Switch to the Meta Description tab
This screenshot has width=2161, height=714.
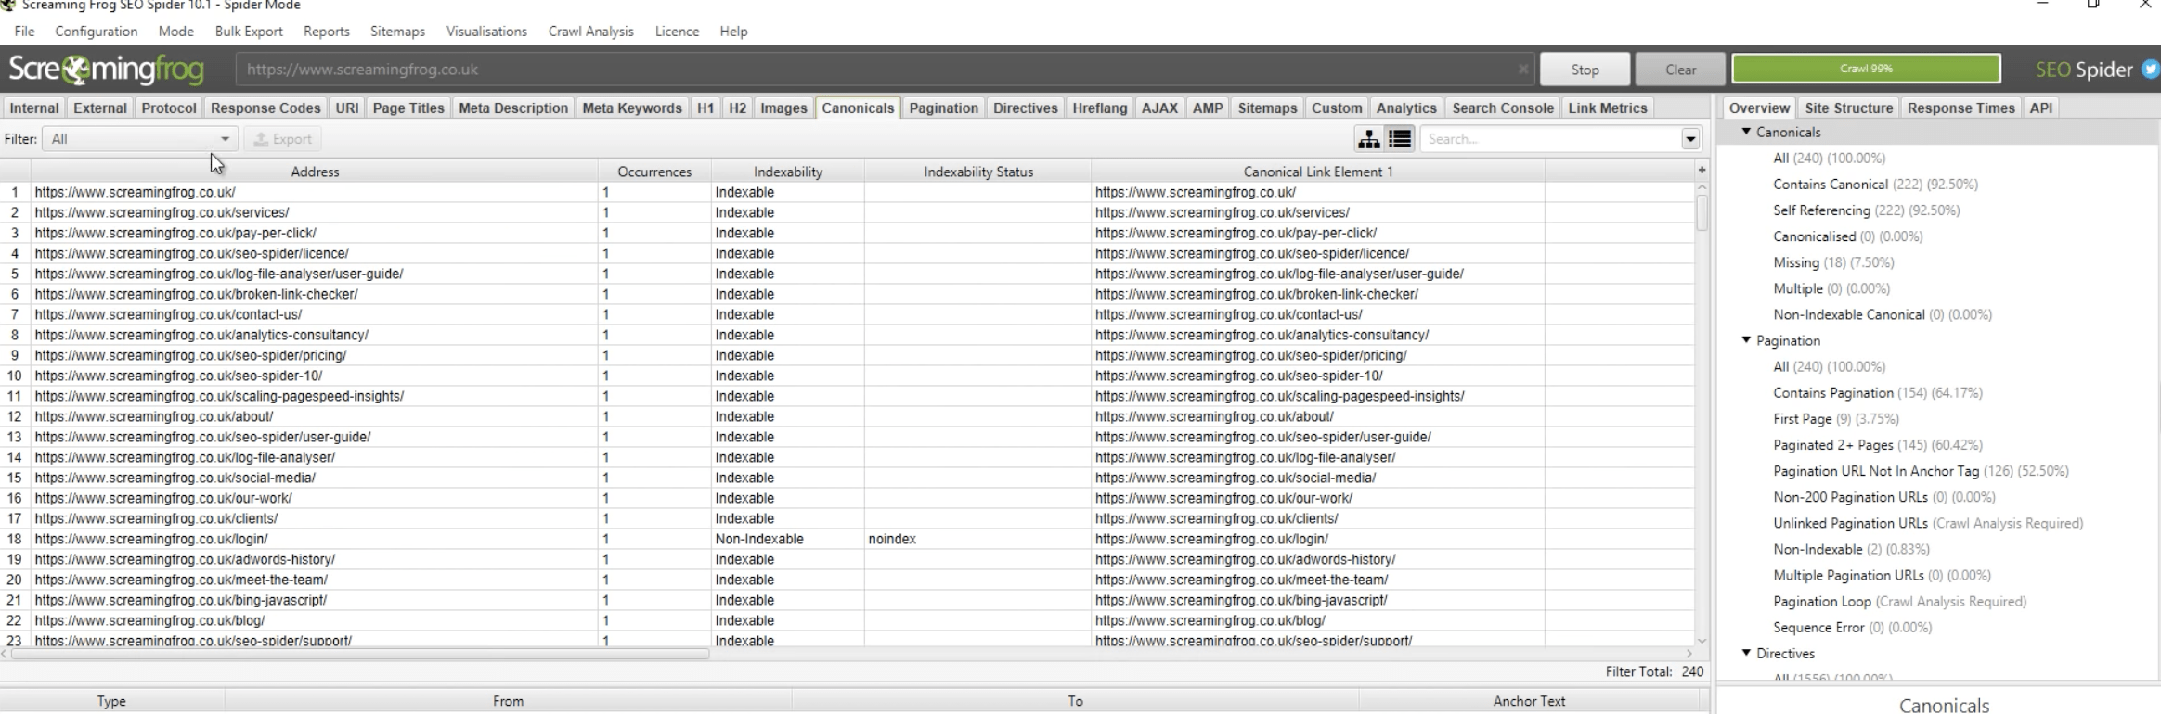513,108
